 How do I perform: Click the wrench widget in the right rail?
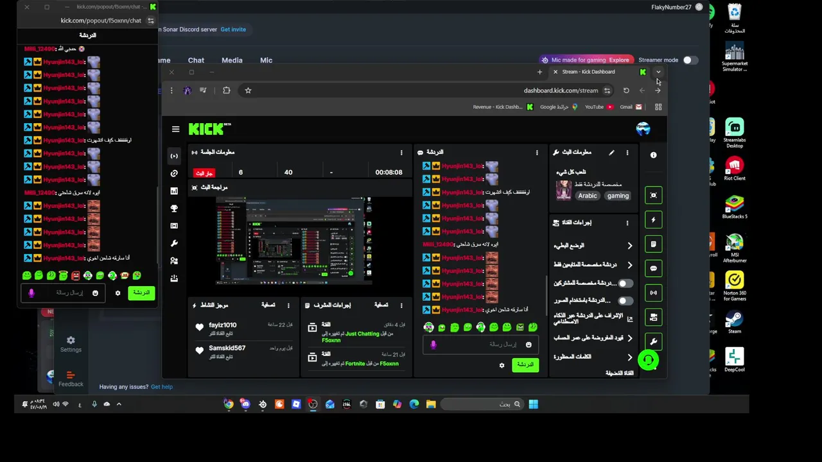click(653, 341)
